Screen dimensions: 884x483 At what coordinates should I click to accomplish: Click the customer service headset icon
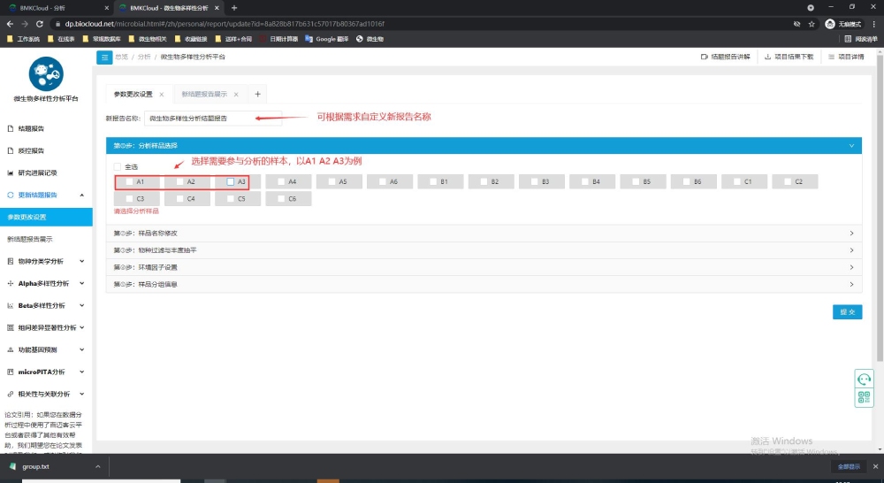864,379
